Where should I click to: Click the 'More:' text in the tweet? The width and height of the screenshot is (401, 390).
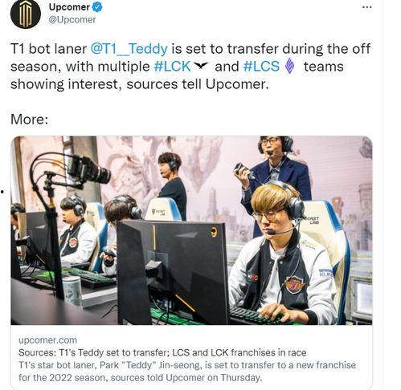point(30,120)
